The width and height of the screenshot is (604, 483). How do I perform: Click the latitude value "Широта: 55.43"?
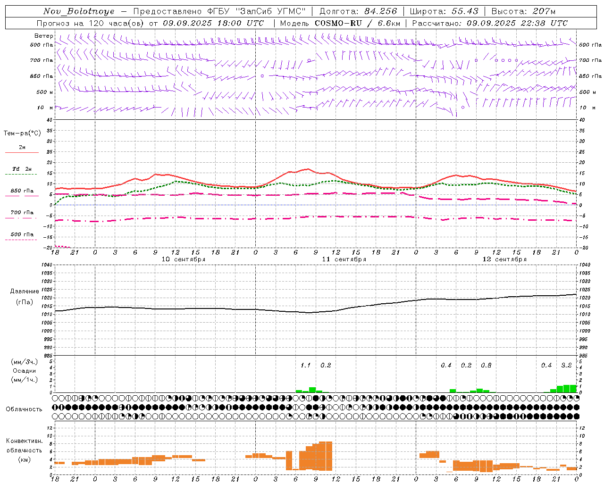(x=444, y=11)
